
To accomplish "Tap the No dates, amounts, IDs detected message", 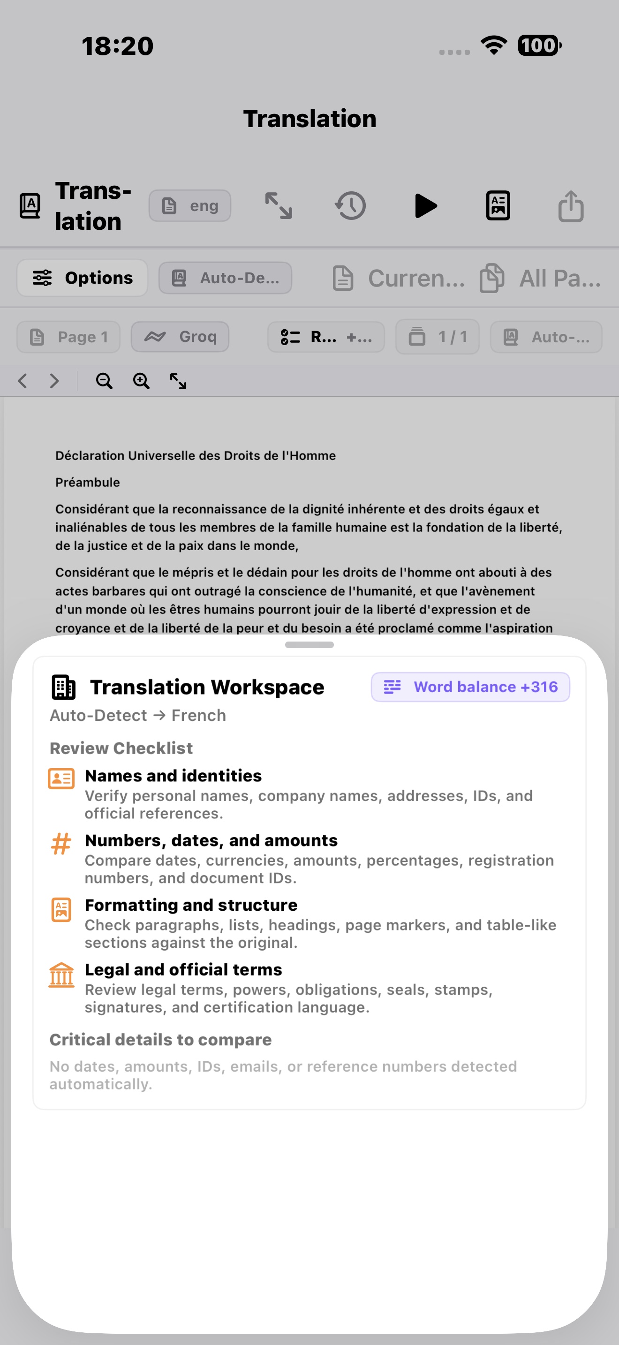I will (x=283, y=1075).
